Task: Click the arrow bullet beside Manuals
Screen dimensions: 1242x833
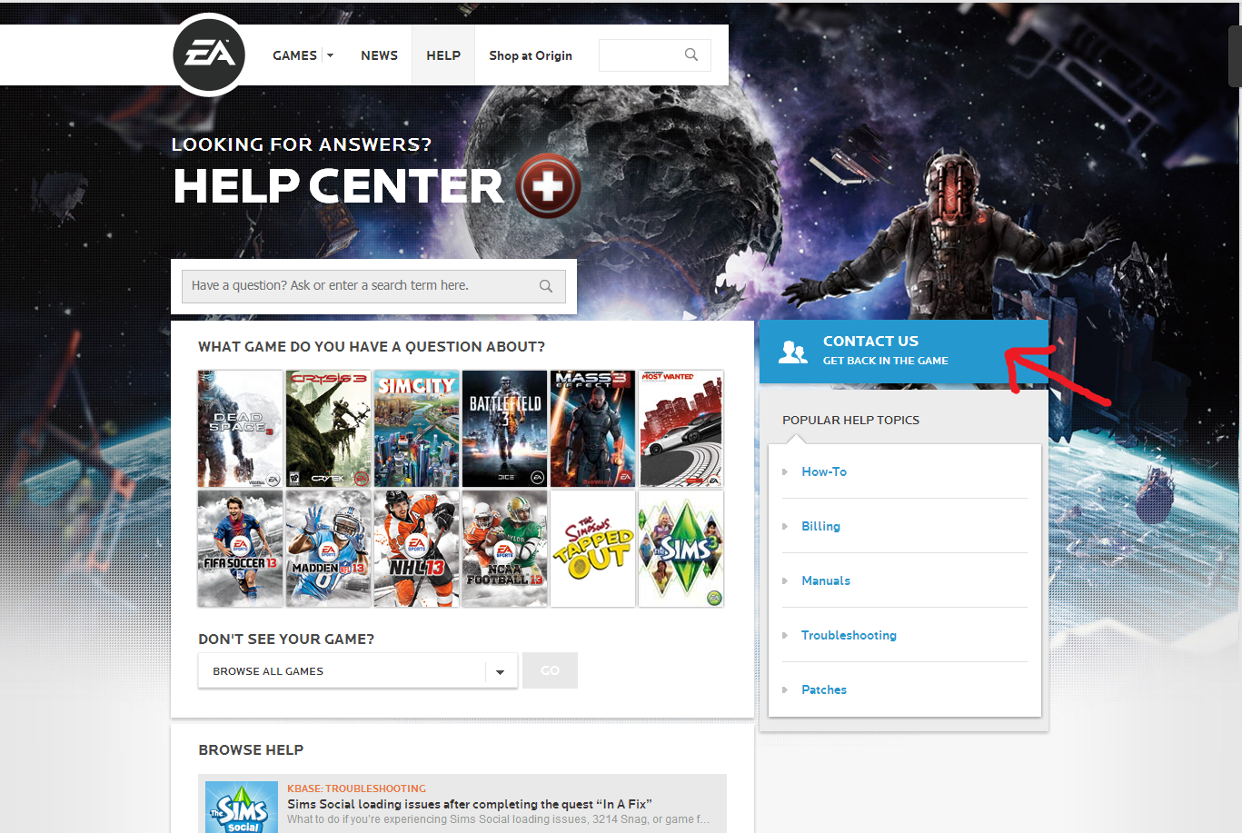Action: pos(785,580)
